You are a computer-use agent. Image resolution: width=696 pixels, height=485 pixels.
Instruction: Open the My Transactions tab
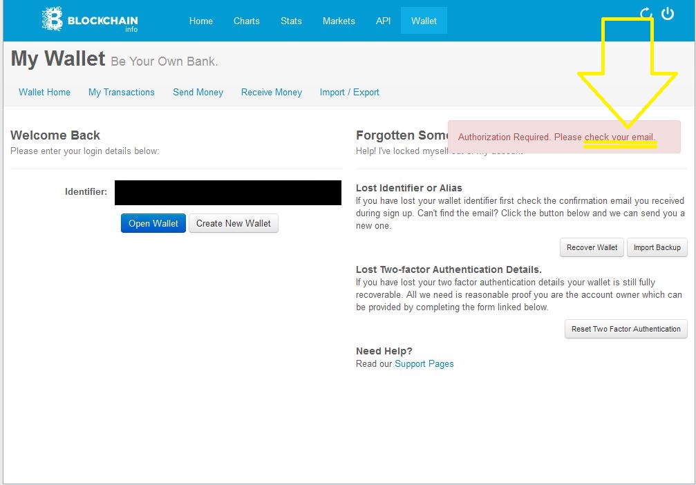click(122, 92)
